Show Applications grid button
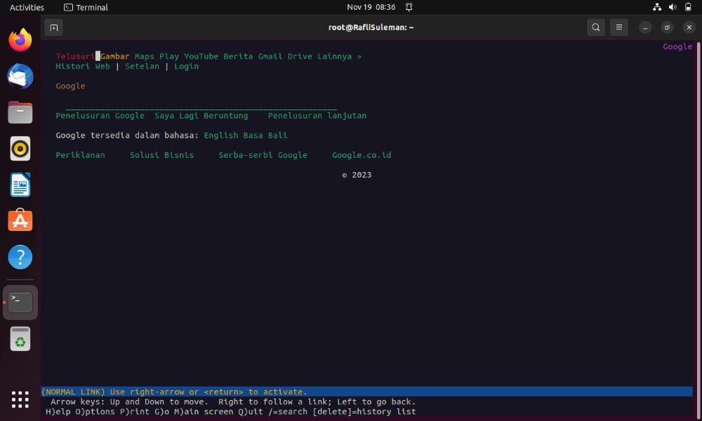Viewport: 702px width, 421px height. tap(20, 399)
